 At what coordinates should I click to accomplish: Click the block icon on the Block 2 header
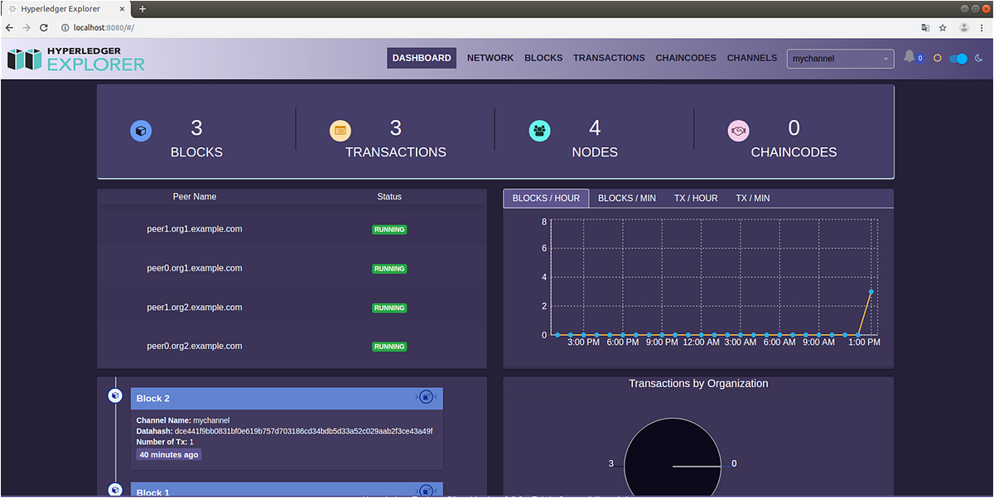coord(426,397)
